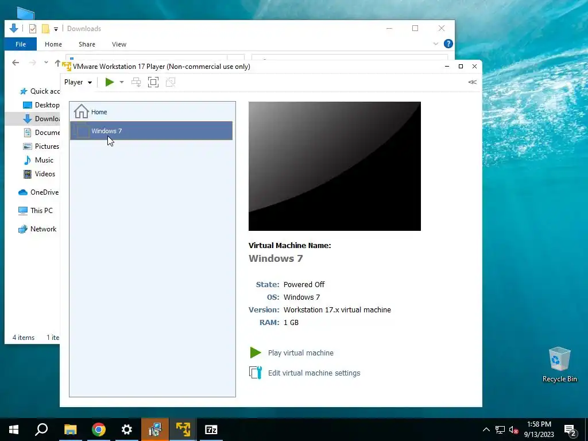Viewport: 588px width, 441px height.
Task: Open the power options arrow beside Play icon
Action: point(122,82)
